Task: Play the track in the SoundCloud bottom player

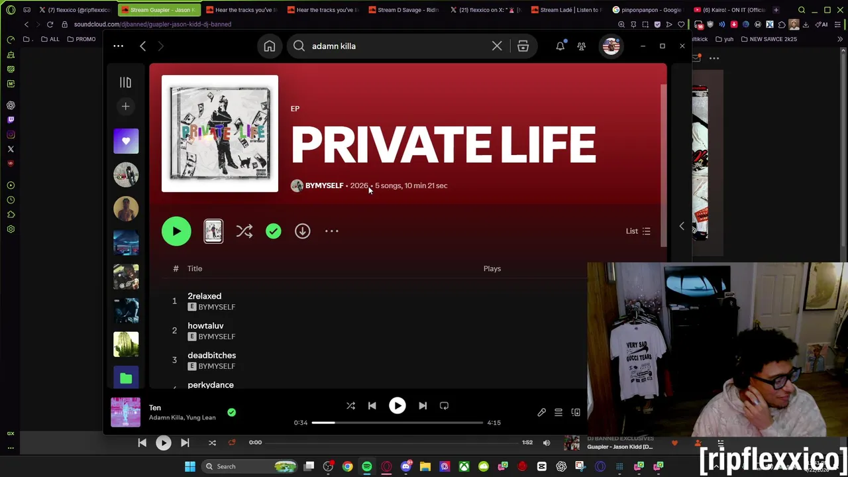Action: click(164, 443)
